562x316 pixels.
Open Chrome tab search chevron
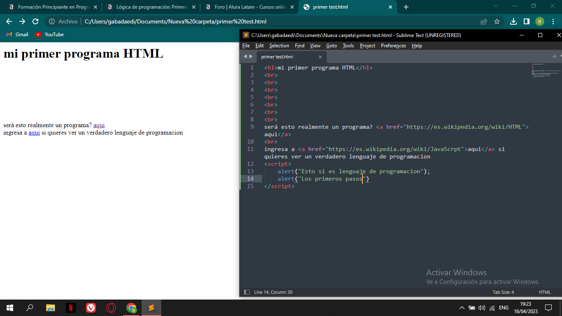click(x=496, y=6)
